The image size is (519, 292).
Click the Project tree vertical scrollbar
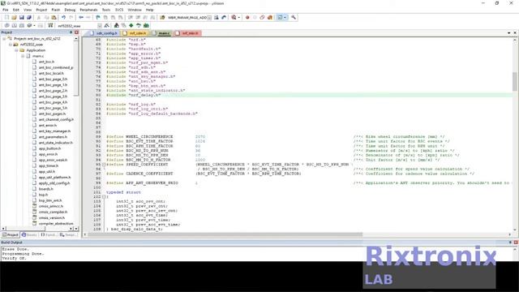76,69
